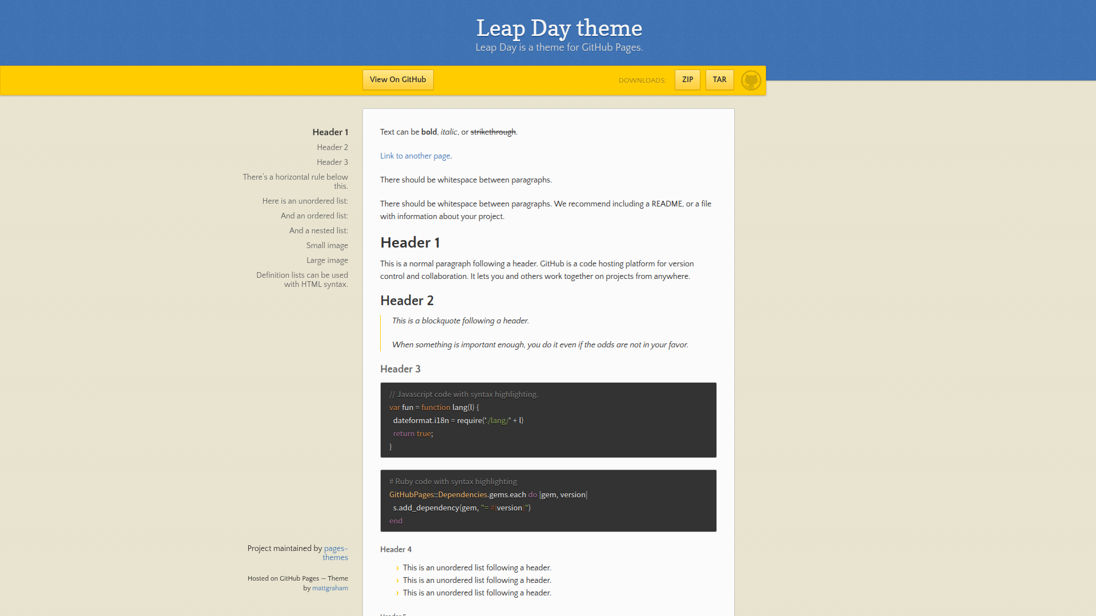
Task: Jump to the horizontal rule sidebar entry
Action: (x=295, y=181)
